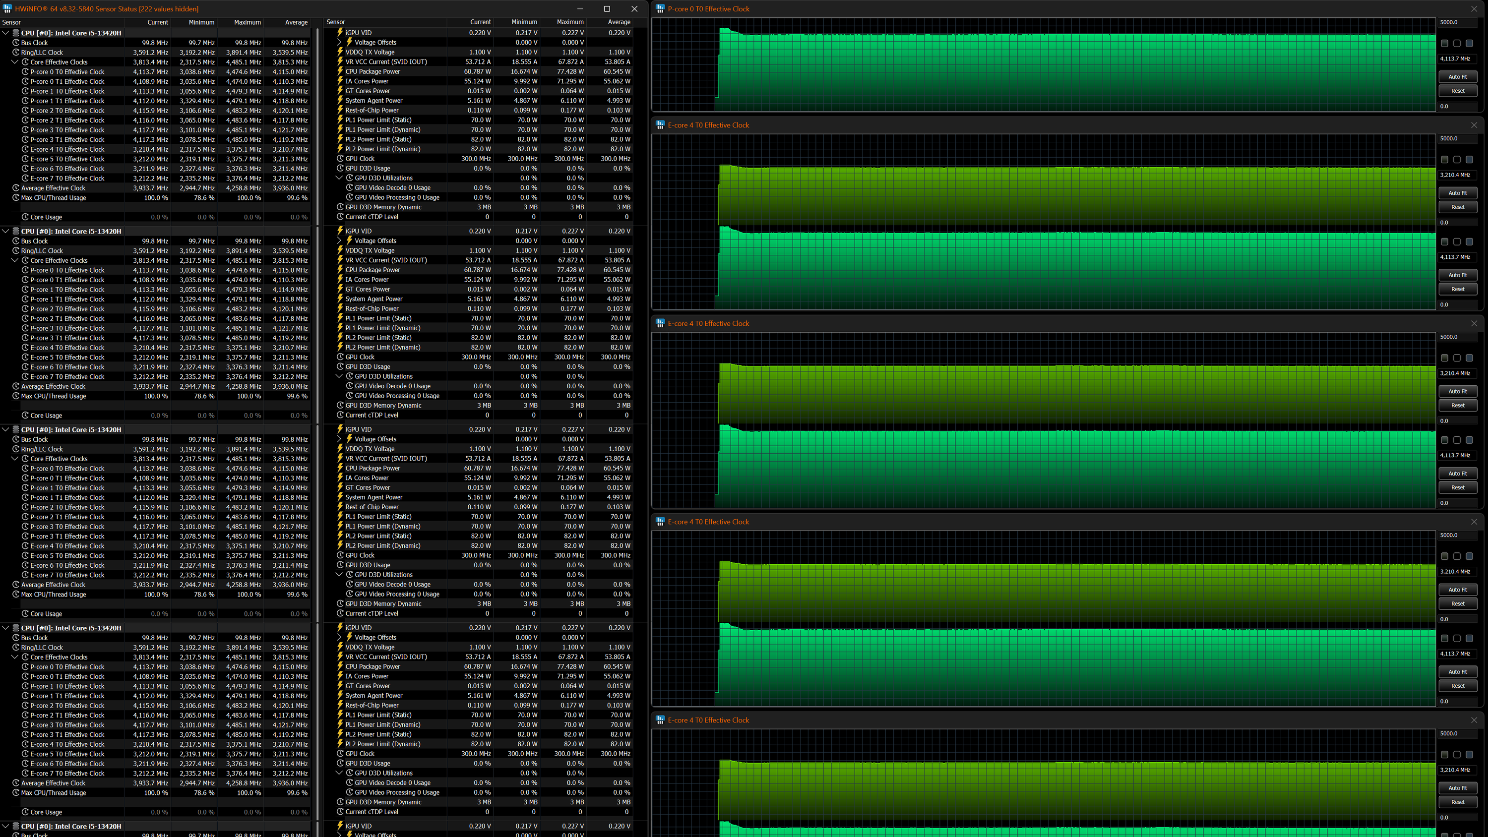Screen dimensions: 1488x837
Task: Select topmost GT Cores Power row label
Action: 368,91
